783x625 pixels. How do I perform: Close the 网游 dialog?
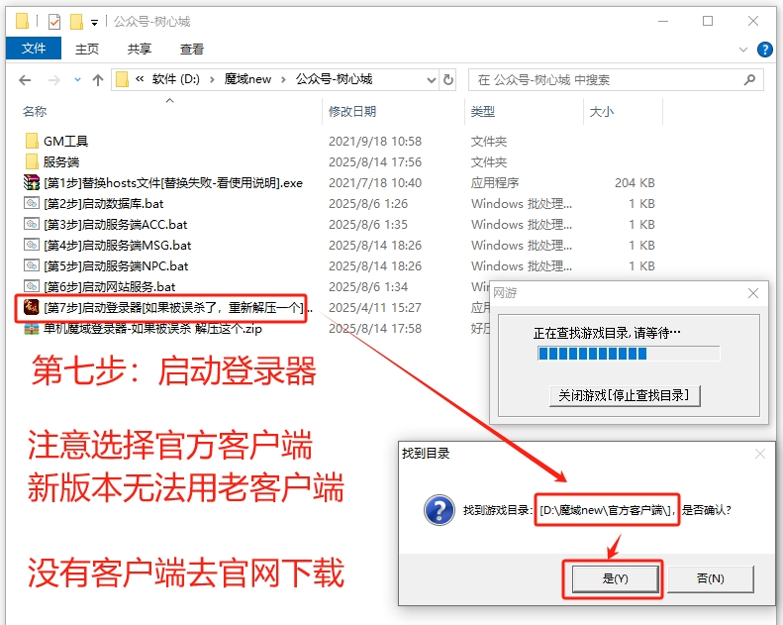coord(753,293)
